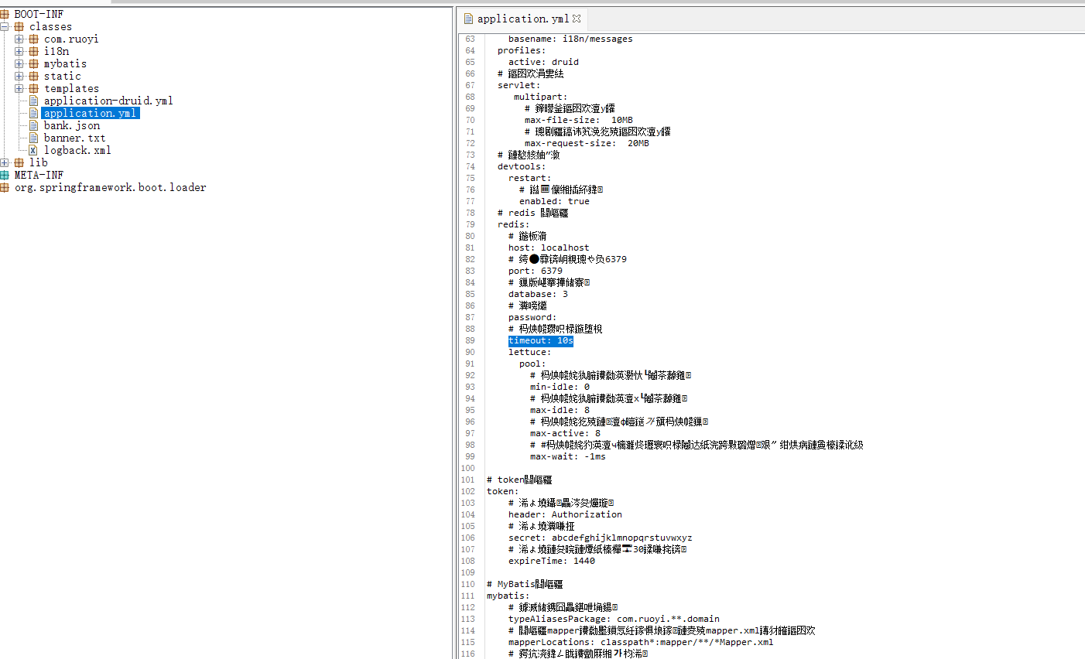
Task: Click the '# MyBatis' comment line
Action: 525,584
